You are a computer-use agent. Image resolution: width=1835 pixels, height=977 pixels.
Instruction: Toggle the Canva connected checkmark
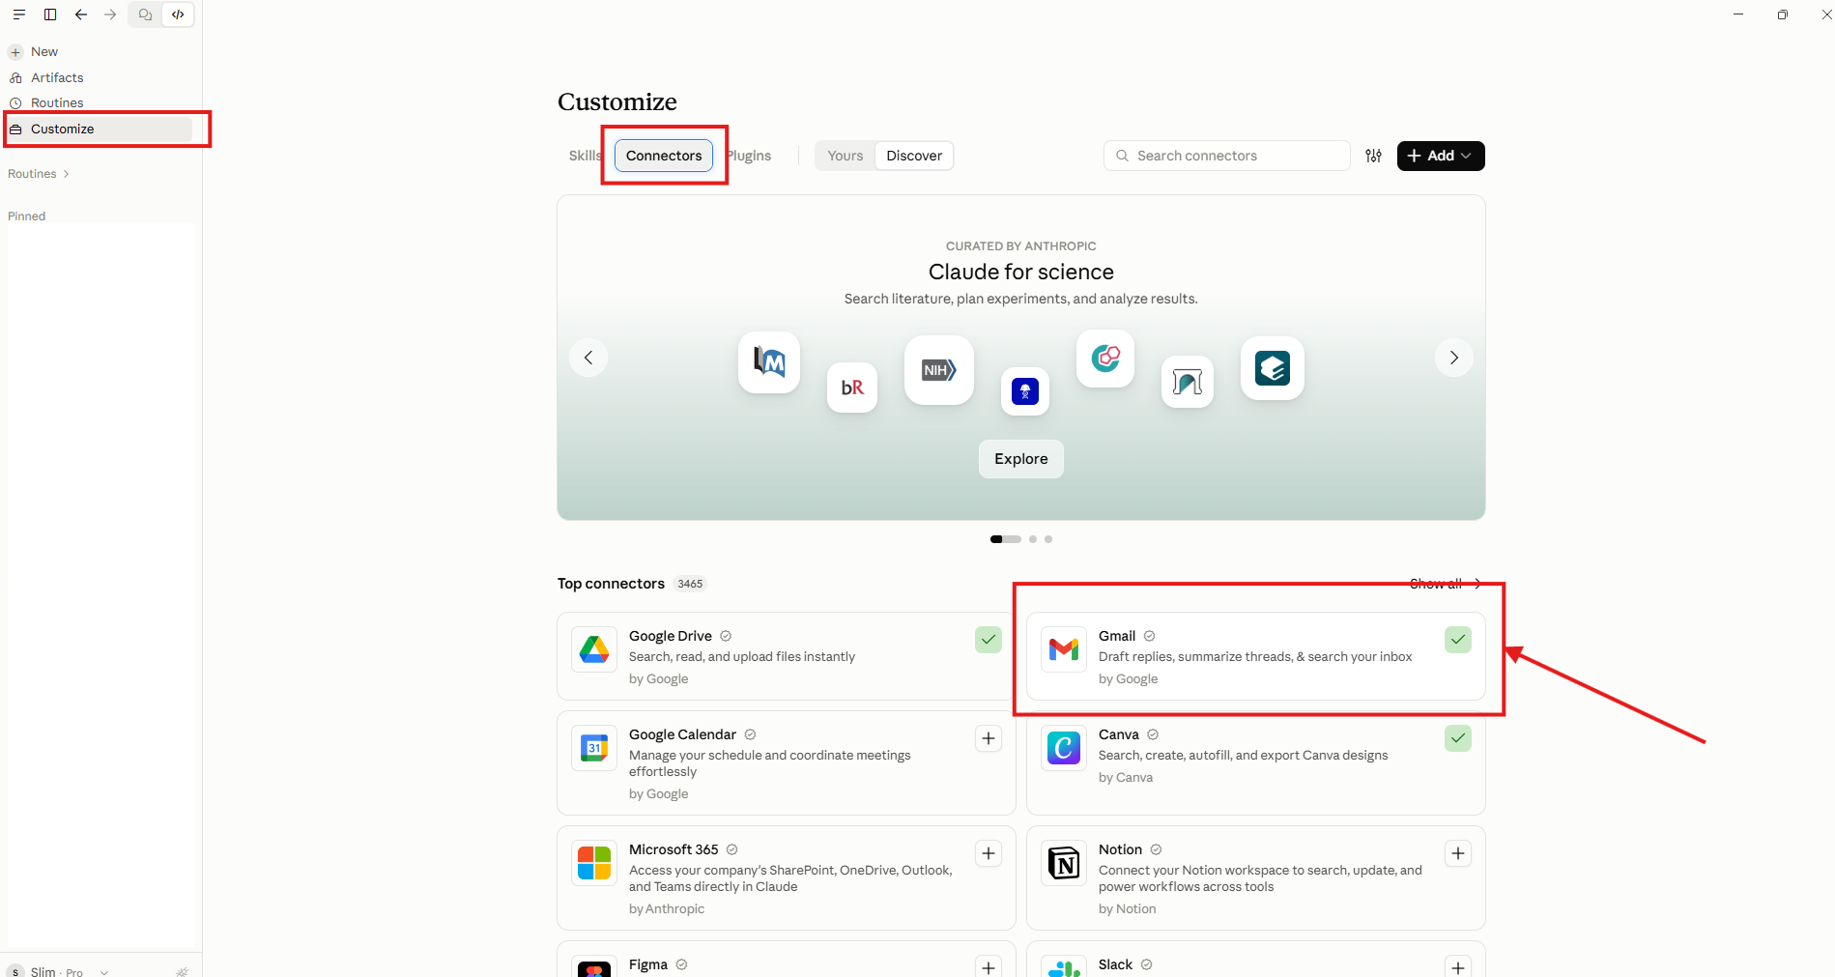pos(1458,738)
